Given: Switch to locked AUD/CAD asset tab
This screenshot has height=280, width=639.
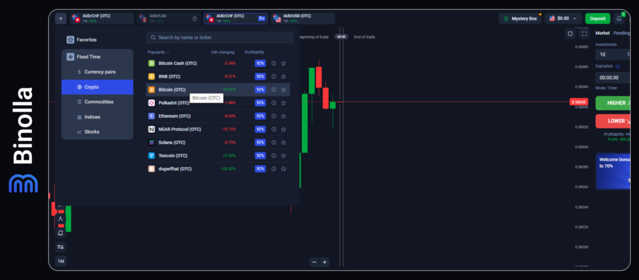Looking at the screenshot, I should tap(168, 18).
